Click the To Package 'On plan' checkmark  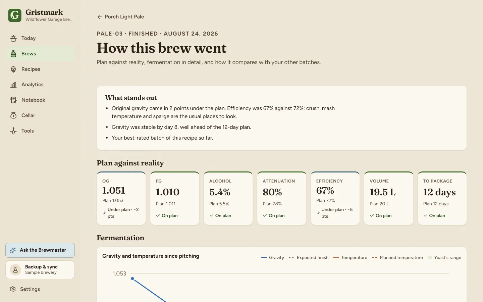tap(426, 215)
